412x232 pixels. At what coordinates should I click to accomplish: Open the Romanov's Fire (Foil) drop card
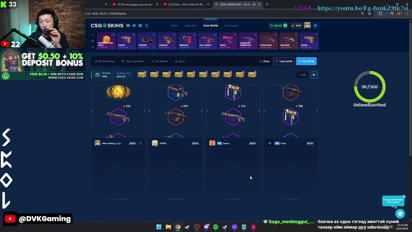tap(106, 41)
